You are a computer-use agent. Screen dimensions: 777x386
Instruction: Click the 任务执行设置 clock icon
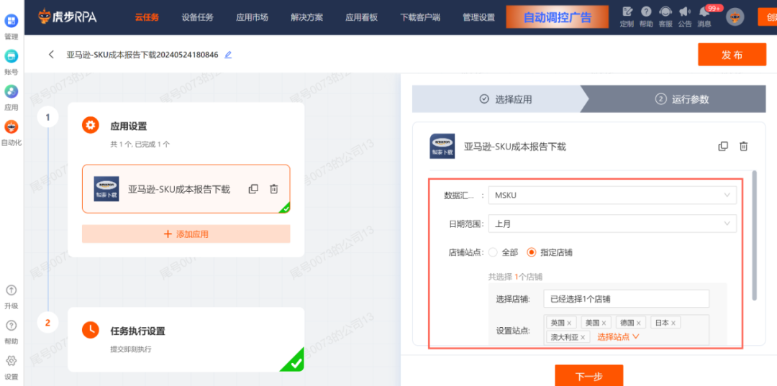90,330
